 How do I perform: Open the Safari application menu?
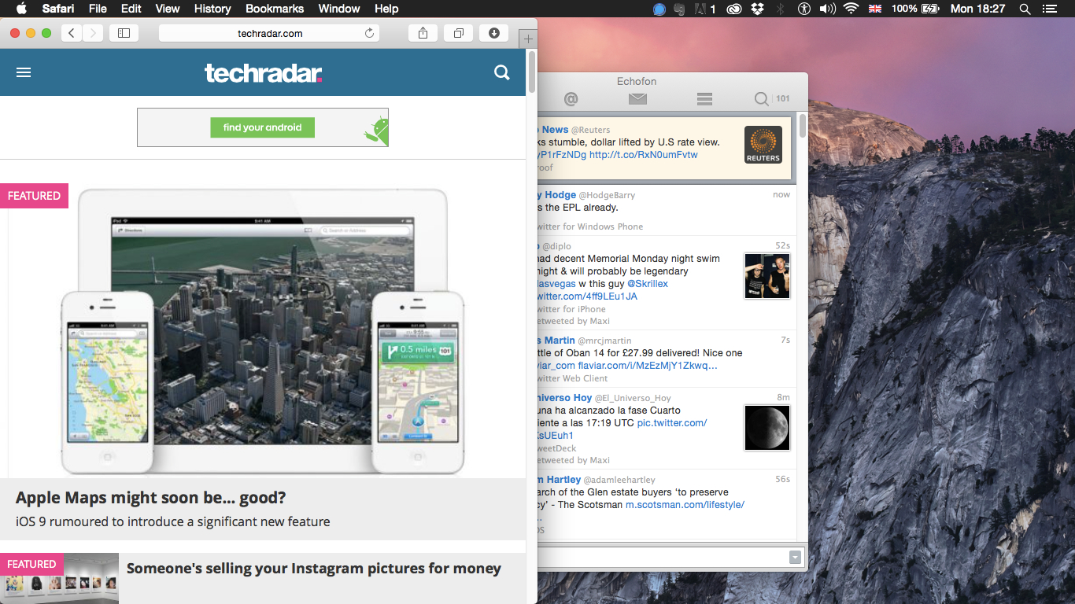(59, 9)
